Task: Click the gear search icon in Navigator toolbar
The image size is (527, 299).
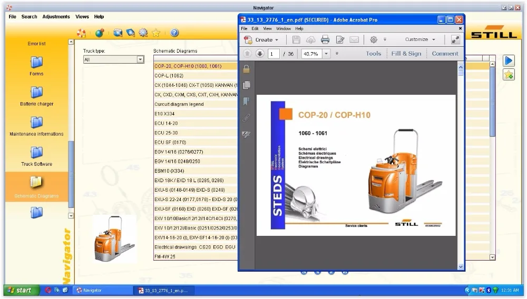Action: point(143,33)
